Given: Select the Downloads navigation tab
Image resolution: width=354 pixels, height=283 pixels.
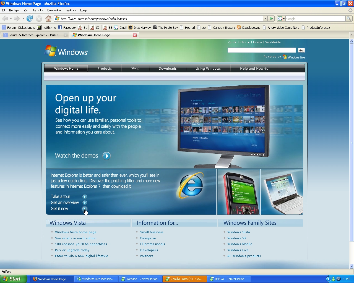Looking at the screenshot, I should (x=168, y=69).
